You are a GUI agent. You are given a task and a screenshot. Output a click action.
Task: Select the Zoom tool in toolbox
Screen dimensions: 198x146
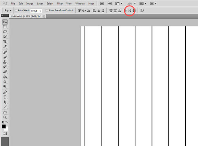click(x=5, y=118)
